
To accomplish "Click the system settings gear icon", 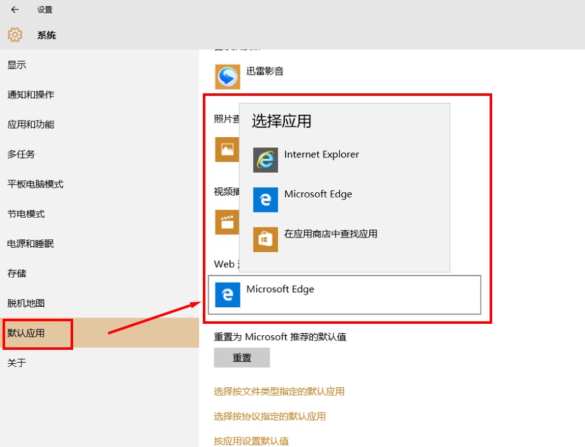I will [x=15, y=35].
